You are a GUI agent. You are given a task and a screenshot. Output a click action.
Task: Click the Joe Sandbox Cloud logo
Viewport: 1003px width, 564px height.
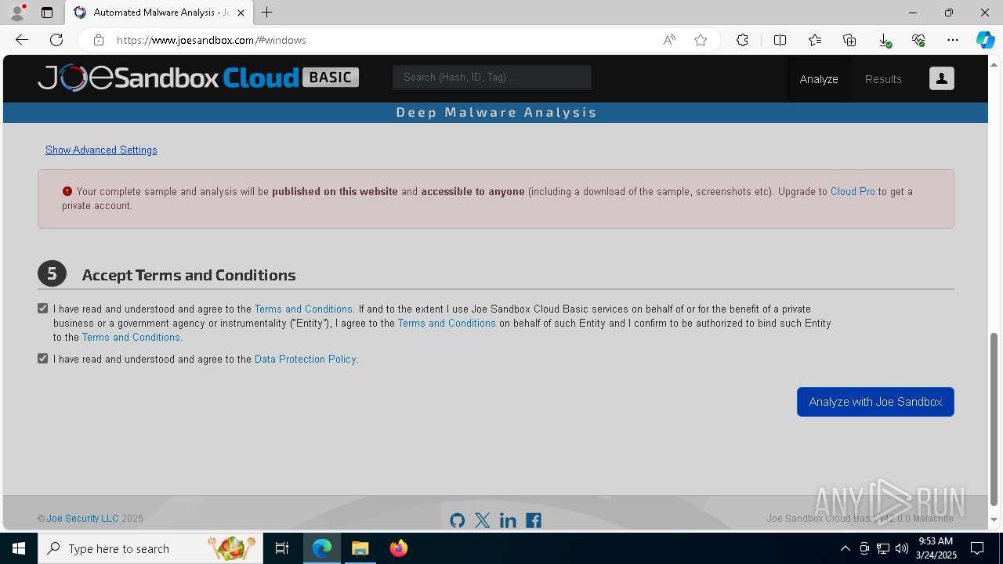tap(198, 78)
